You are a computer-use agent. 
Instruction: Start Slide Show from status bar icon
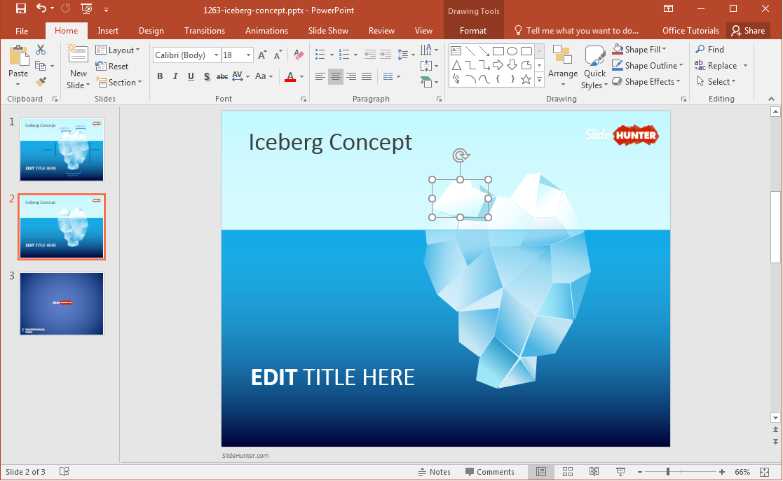point(620,472)
